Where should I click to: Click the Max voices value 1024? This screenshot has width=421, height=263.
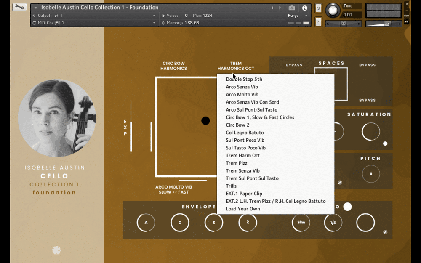208,16
